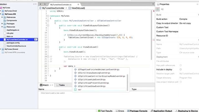Select the MyTunes.Droid project
The image size is (199, 112).
tap(11, 11)
